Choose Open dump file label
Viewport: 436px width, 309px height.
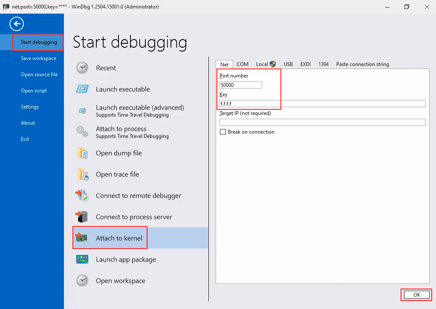[x=119, y=153]
